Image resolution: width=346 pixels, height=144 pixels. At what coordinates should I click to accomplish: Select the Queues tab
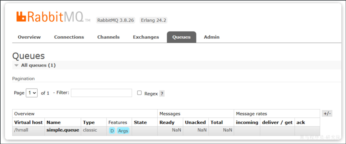pos(182,37)
